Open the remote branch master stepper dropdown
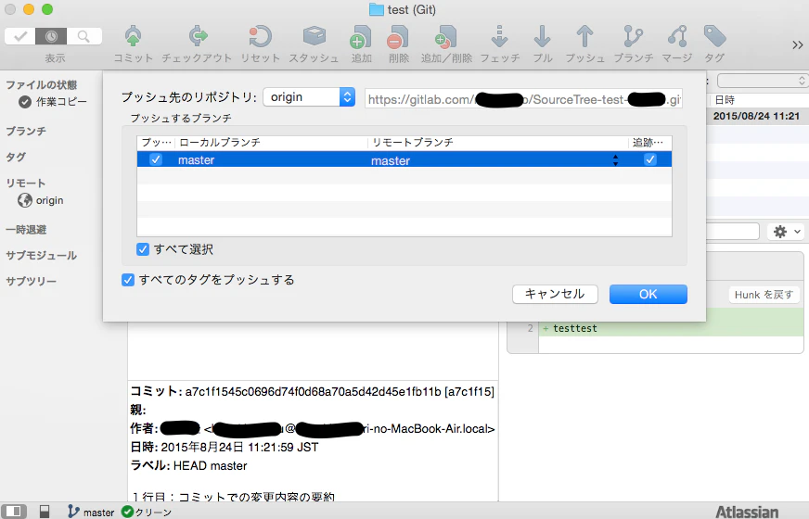 pyautogui.click(x=615, y=160)
